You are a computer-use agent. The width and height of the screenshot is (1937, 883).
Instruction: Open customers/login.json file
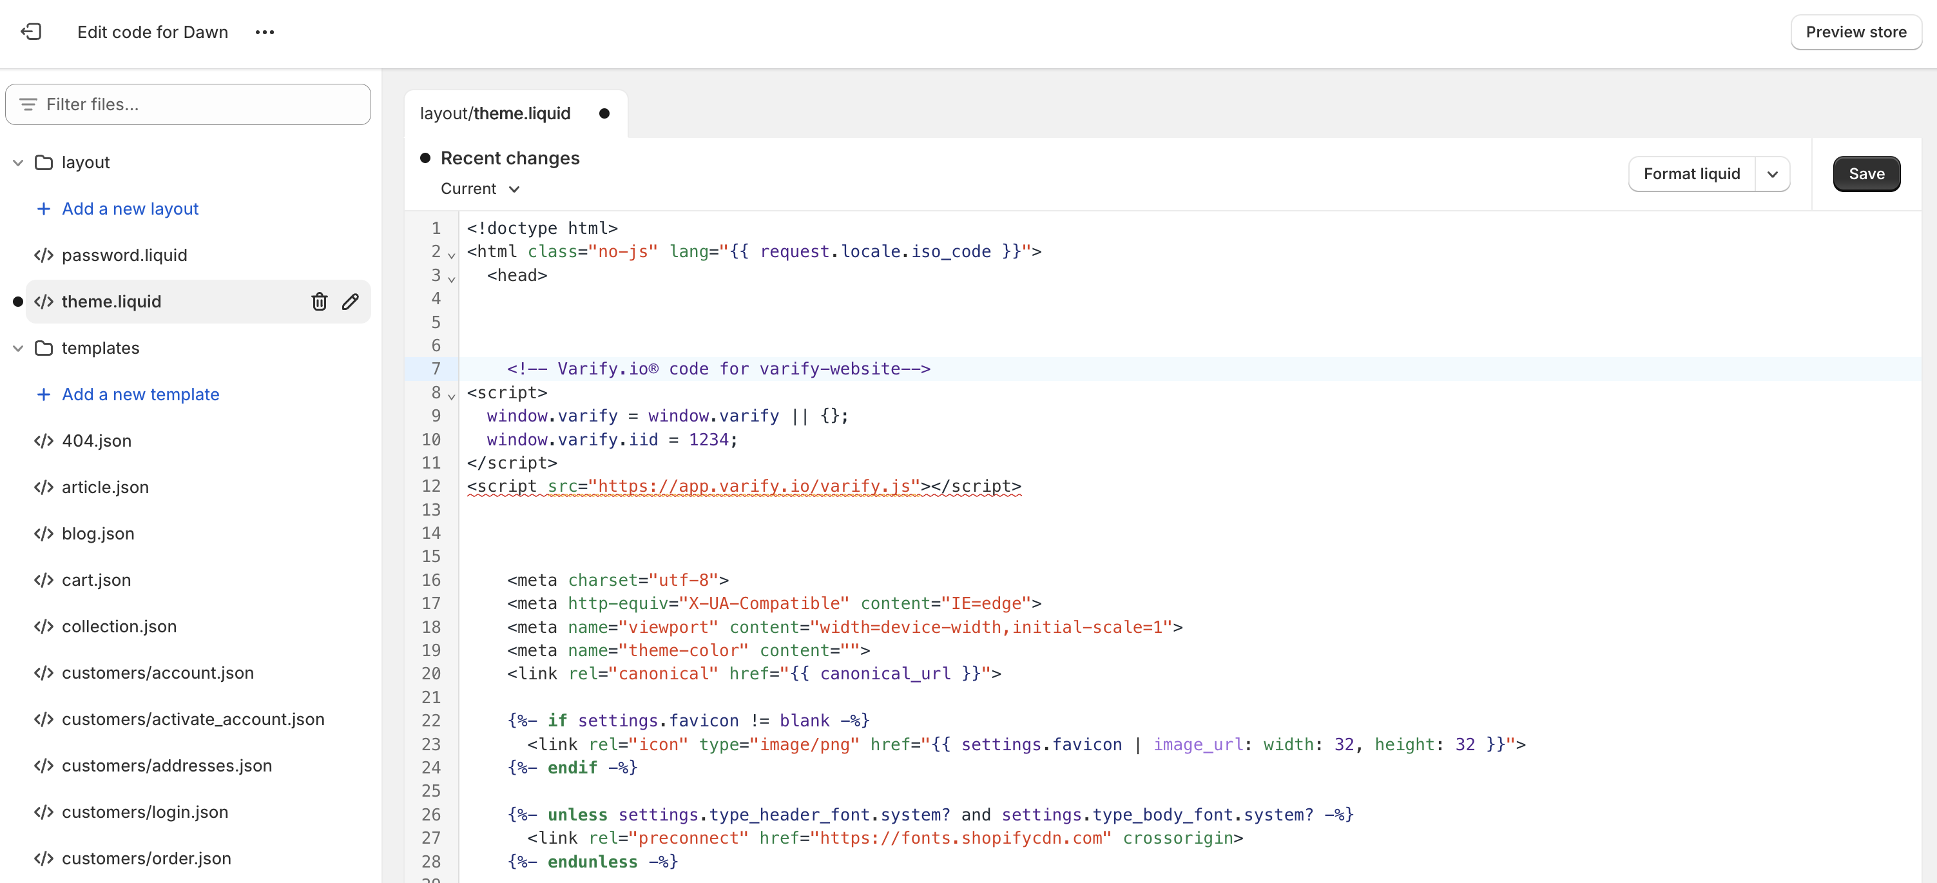(145, 812)
